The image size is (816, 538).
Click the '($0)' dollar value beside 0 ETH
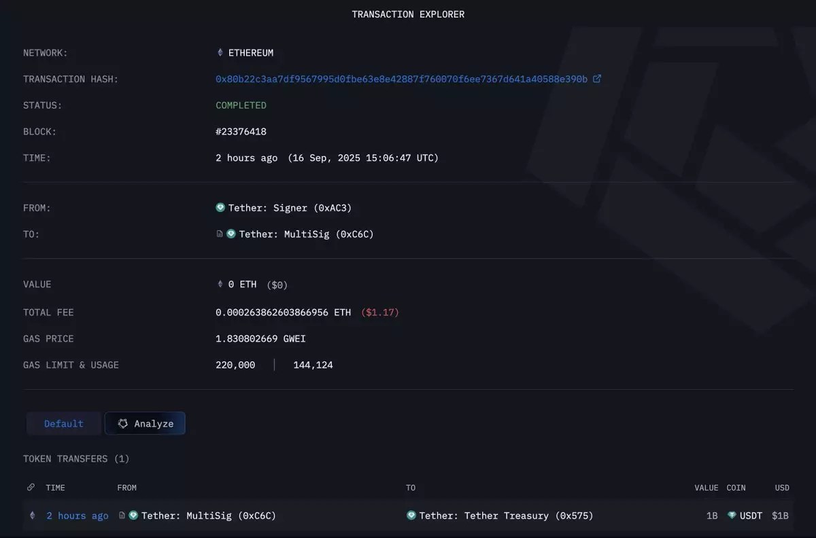277,285
